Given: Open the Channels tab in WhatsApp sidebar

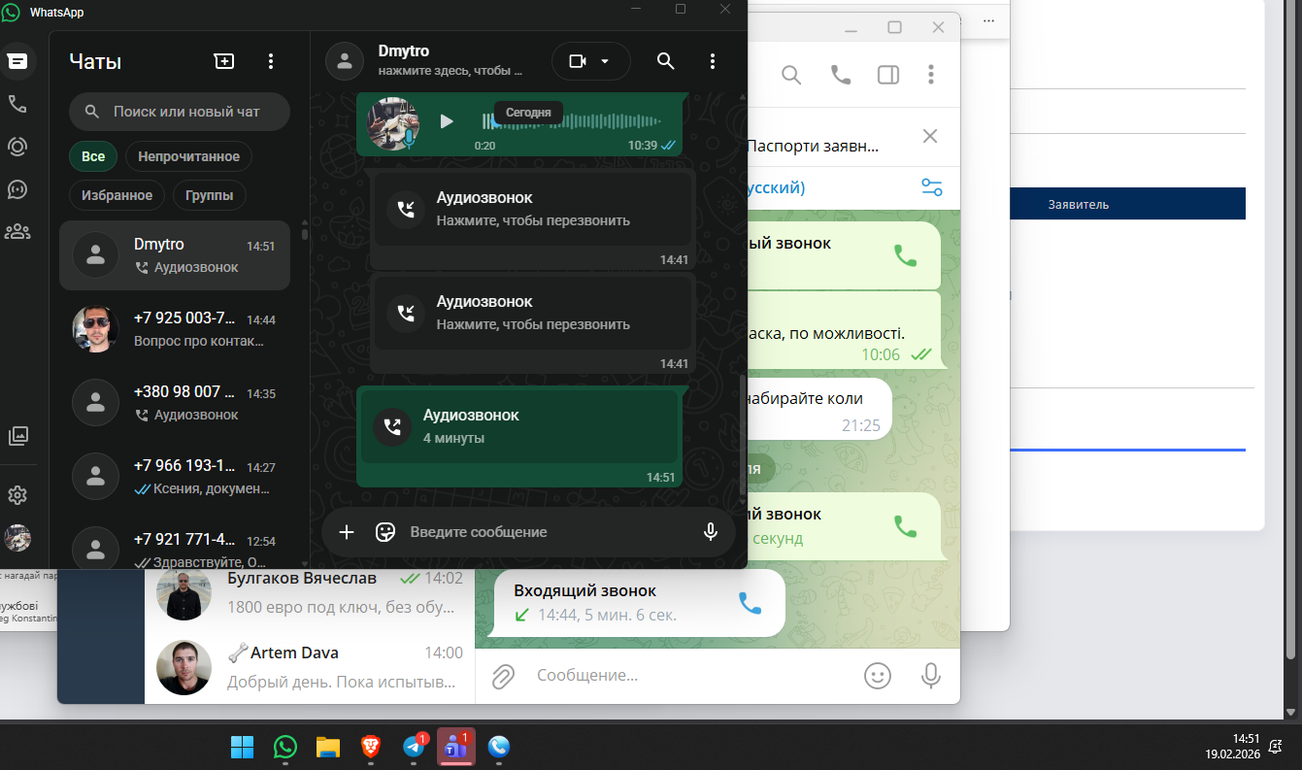Looking at the screenshot, I should coord(17,189).
